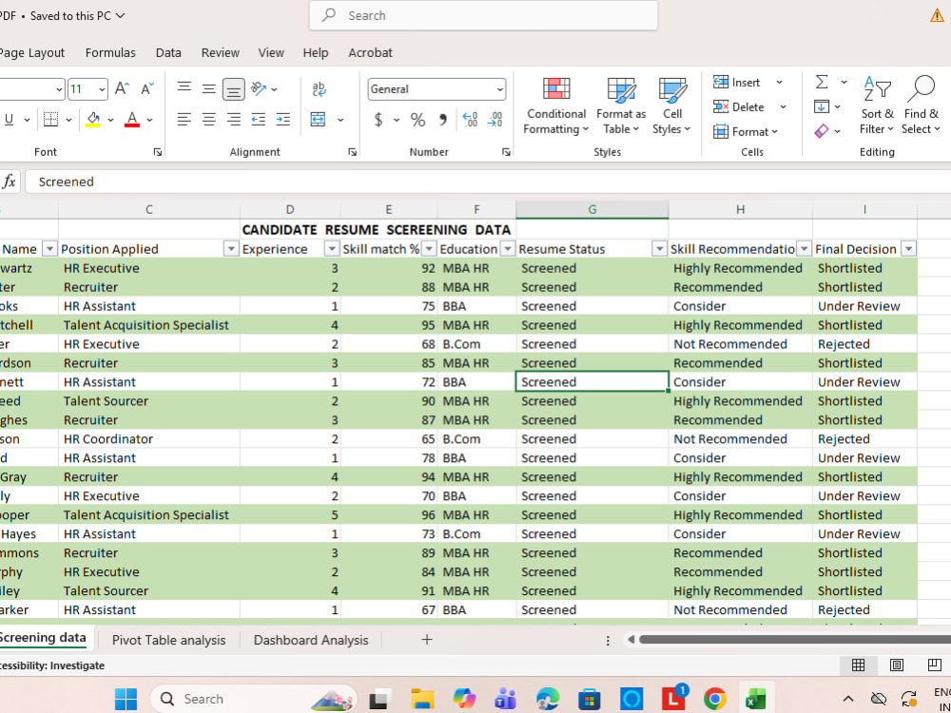Open font color dropdown arrow

tap(150, 120)
